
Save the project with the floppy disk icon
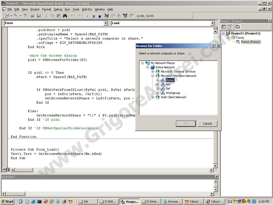click(x=39, y=16)
